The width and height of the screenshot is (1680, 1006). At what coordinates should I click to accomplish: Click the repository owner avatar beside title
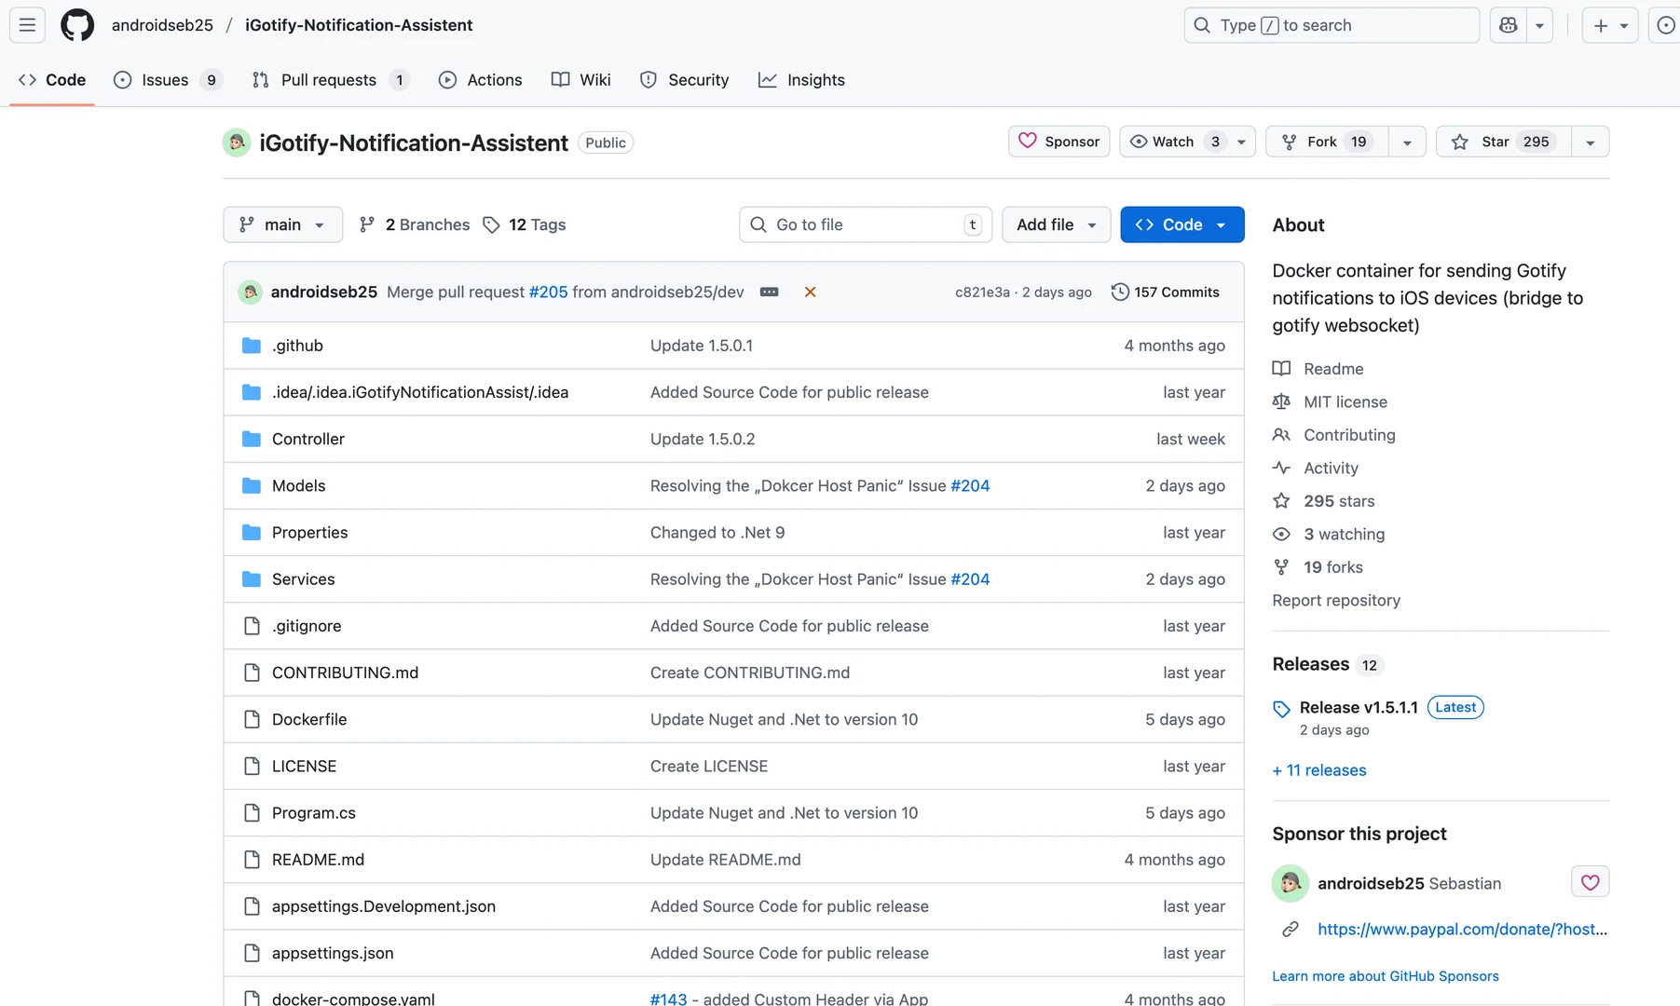point(237,143)
